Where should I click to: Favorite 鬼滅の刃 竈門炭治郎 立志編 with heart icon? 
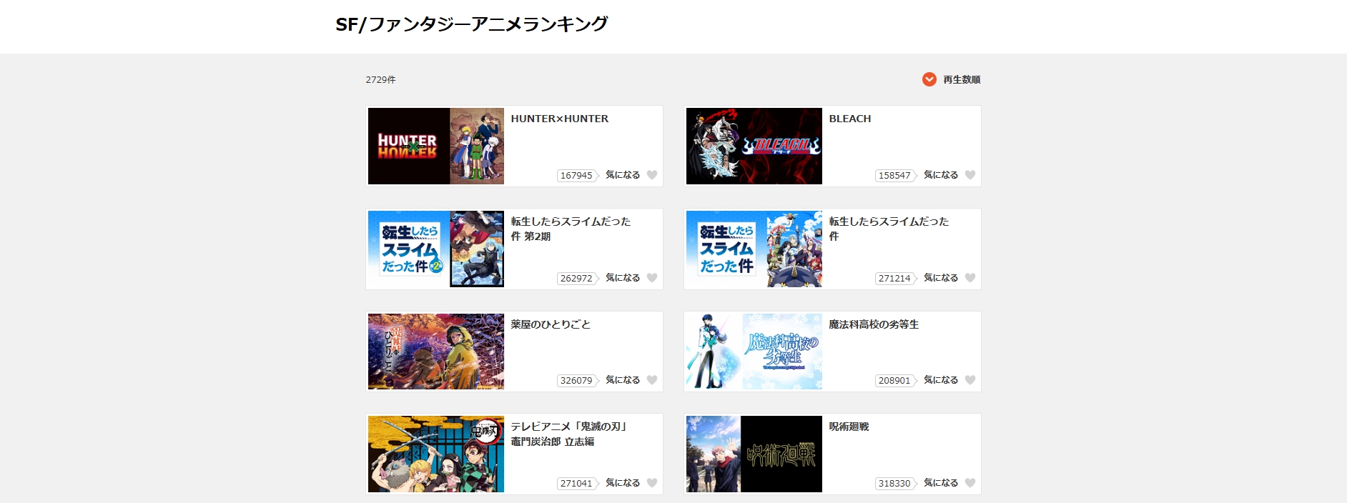click(x=652, y=483)
